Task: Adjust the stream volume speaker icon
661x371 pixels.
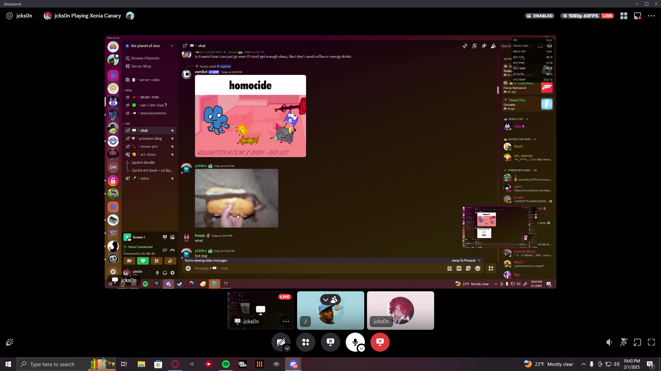Action: pos(609,342)
